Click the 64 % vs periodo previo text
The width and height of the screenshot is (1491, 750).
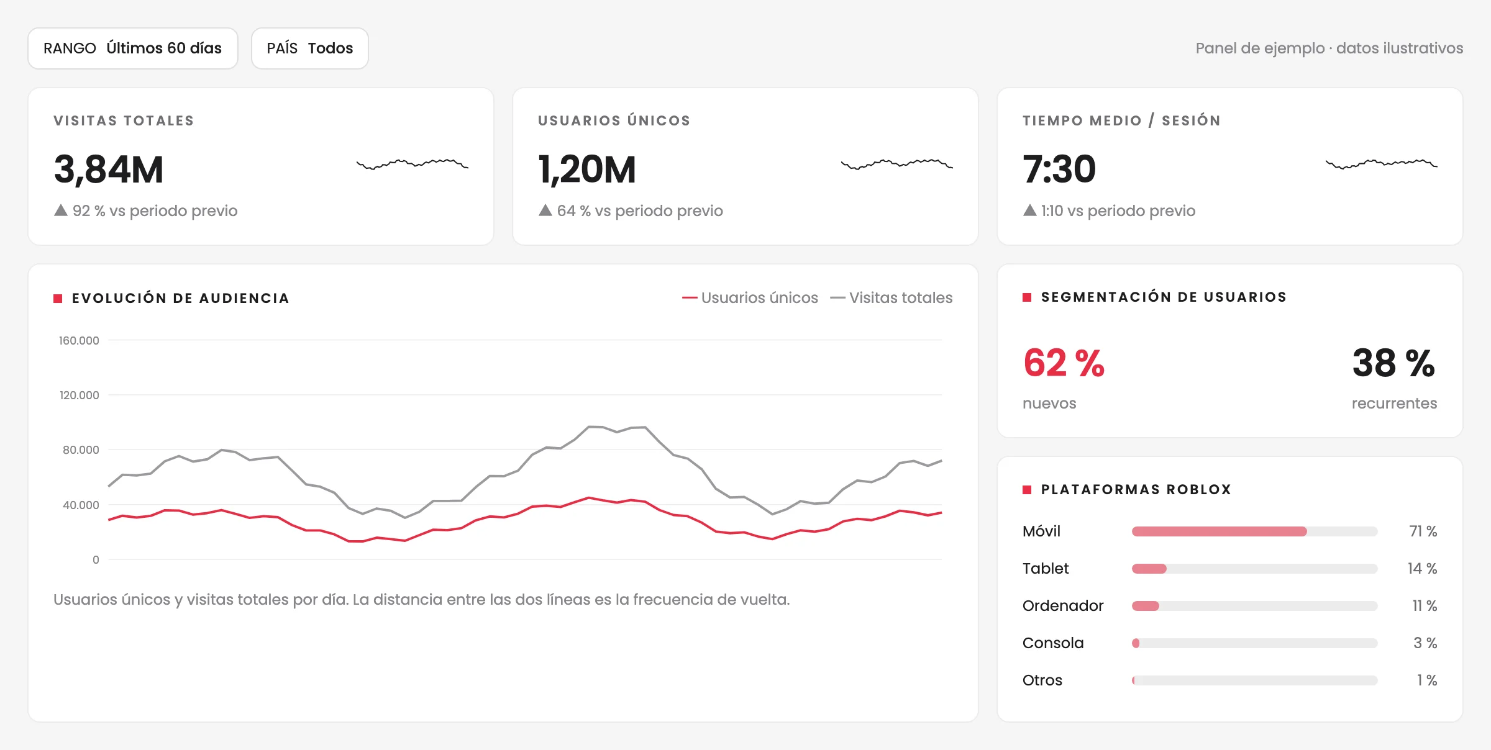640,211
